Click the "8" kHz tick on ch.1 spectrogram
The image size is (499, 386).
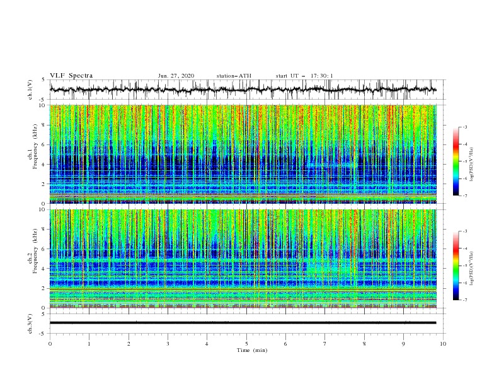[44, 125]
